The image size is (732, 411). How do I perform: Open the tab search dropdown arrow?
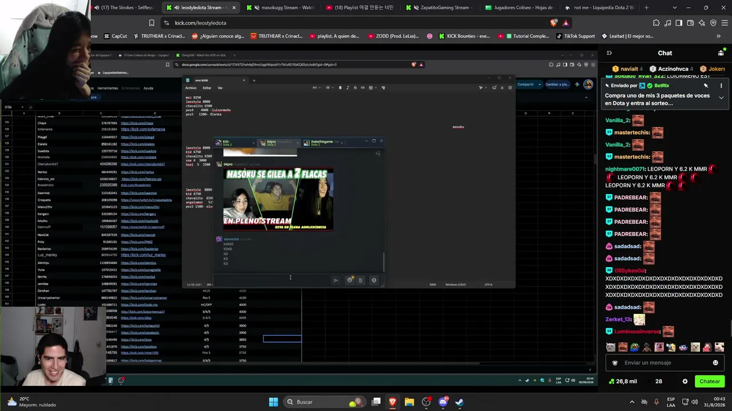click(675, 7)
